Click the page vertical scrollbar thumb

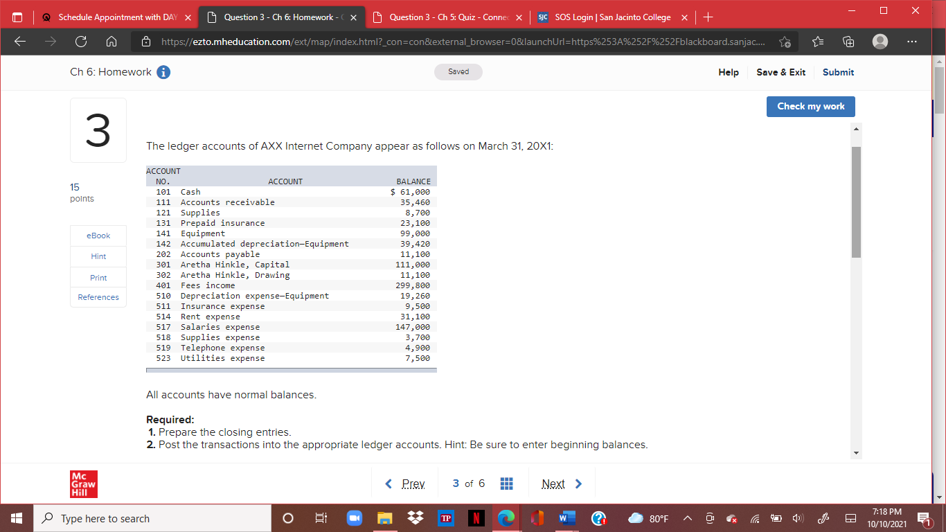click(940, 90)
